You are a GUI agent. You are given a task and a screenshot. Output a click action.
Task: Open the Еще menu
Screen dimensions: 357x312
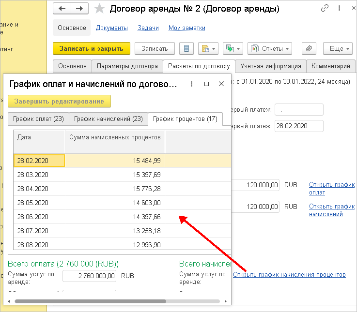click(338, 48)
